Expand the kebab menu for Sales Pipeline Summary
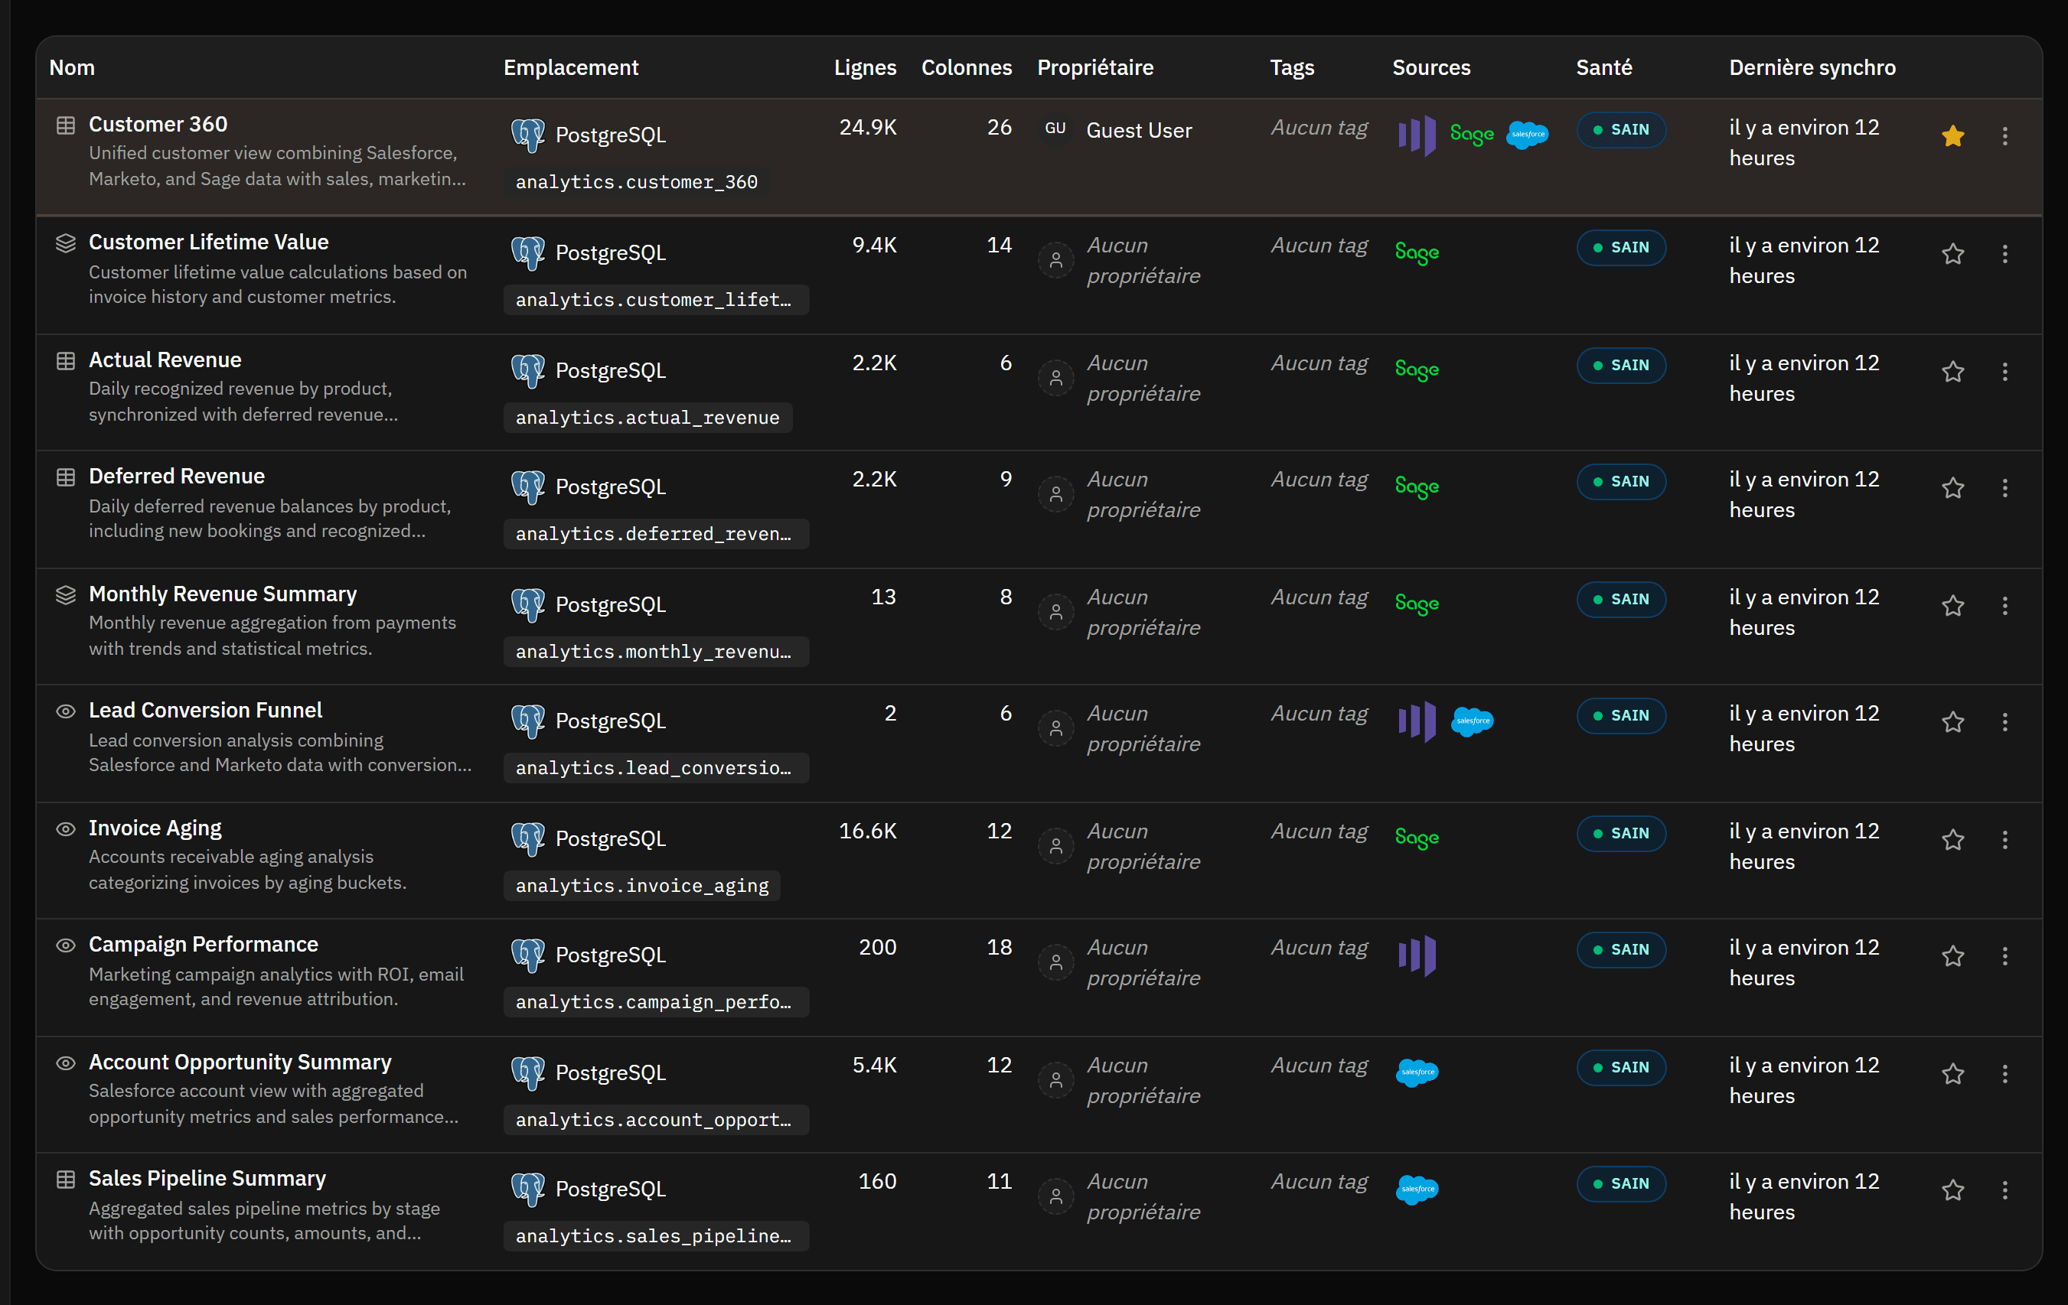The image size is (2068, 1305). point(2004,1189)
